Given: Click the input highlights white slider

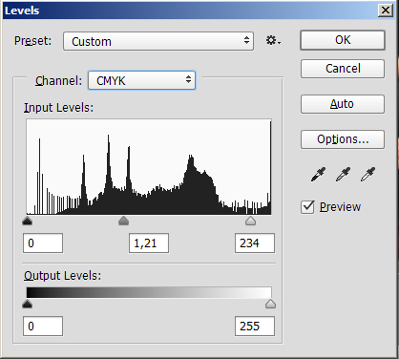Looking at the screenshot, I should click(x=251, y=221).
